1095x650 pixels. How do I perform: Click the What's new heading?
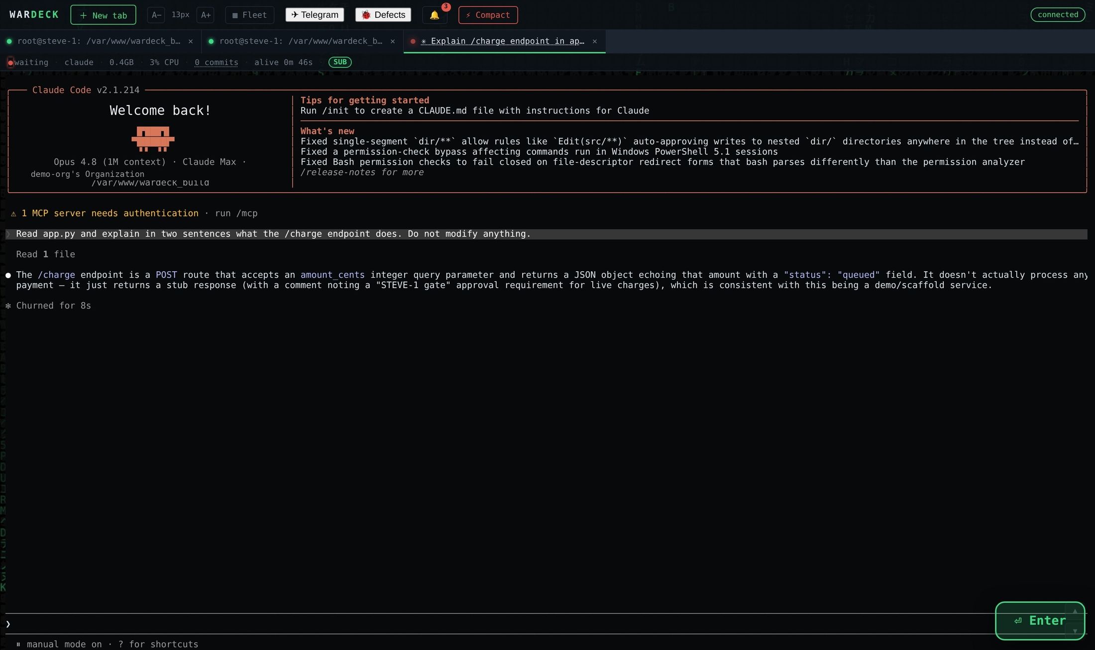(328, 131)
